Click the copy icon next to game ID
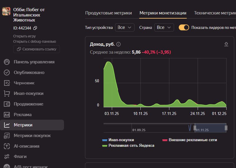The width and height of the screenshot is (236, 168). (35, 28)
